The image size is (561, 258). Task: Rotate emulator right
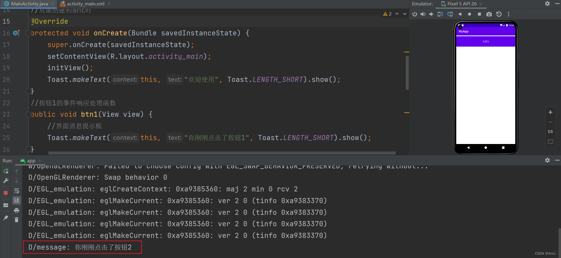coord(450,14)
